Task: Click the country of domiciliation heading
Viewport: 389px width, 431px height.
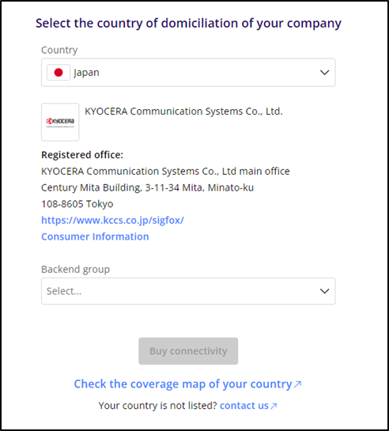Action: (x=188, y=24)
